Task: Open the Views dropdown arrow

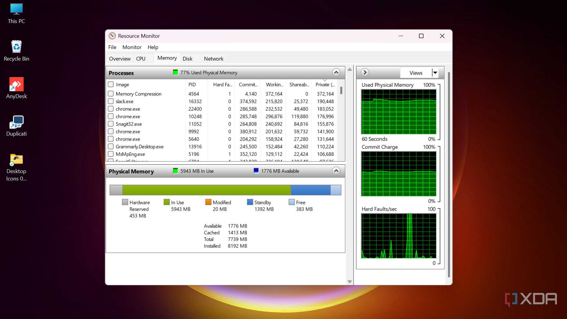Action: [435, 73]
